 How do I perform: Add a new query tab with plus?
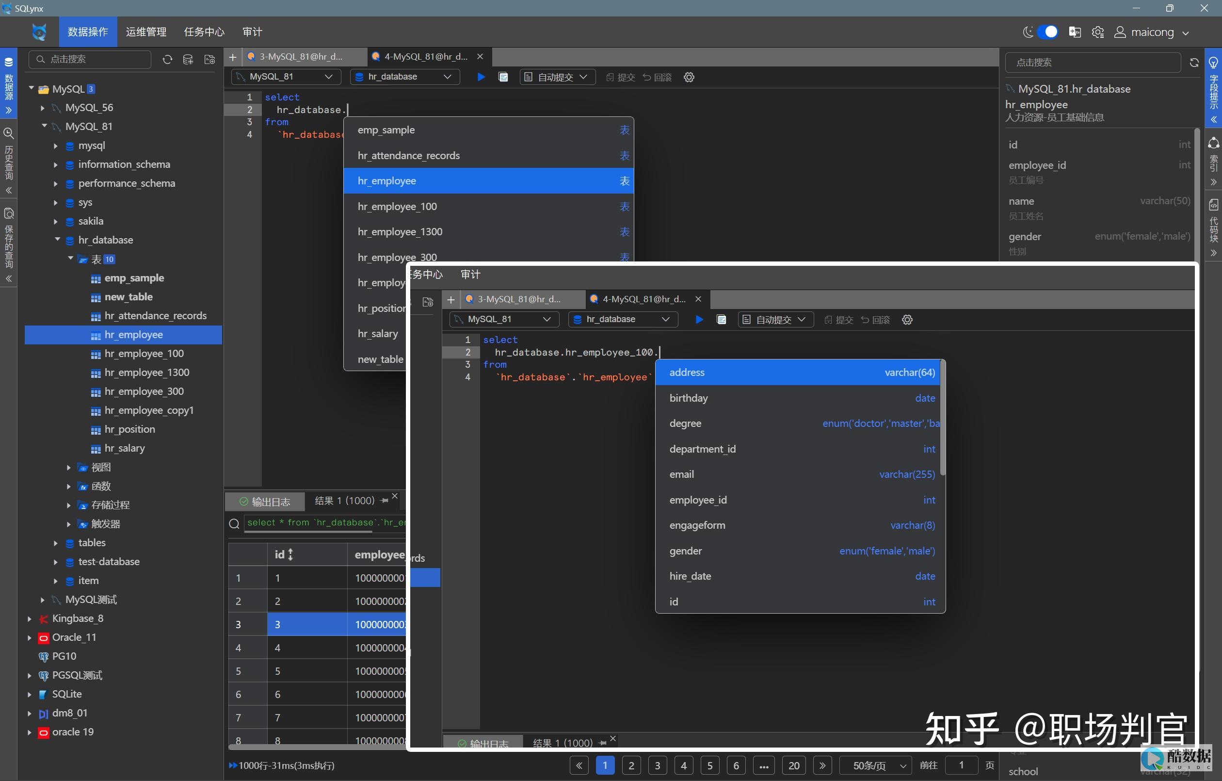(x=232, y=57)
